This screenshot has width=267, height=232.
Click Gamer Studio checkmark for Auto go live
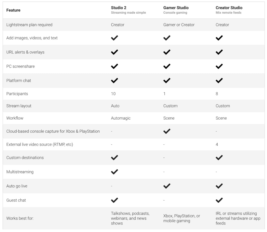tap(167, 186)
